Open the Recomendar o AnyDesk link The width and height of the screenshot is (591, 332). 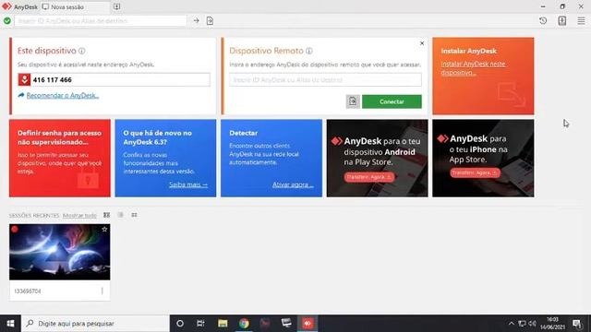pos(63,95)
